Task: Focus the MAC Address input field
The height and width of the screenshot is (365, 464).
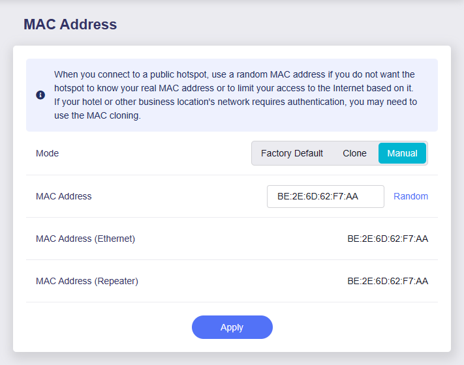Action: click(325, 196)
